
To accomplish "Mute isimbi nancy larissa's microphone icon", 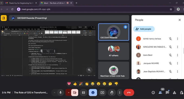I will coord(170,39).
